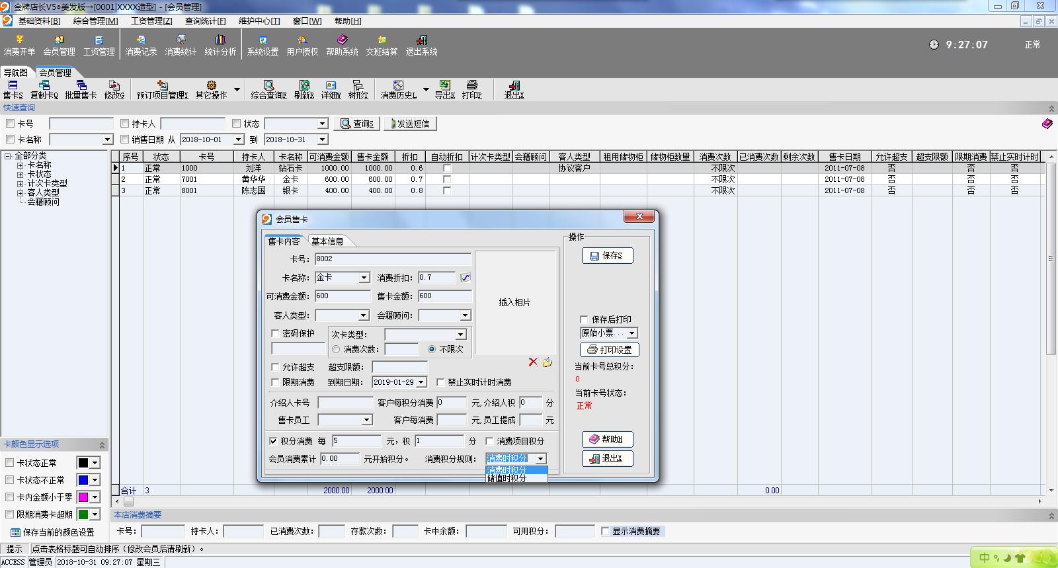Click the 批量售卡 toolbar icon
Screen dimensions: 1058x568
(81, 90)
